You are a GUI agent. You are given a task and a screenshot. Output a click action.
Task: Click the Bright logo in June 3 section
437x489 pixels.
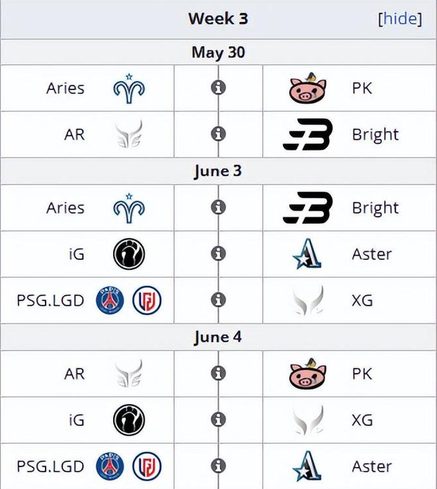click(x=308, y=207)
